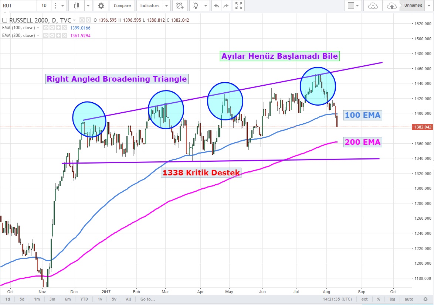Expand the bar style dropdown arrow
The image size is (434, 305).
[x=88, y=6]
